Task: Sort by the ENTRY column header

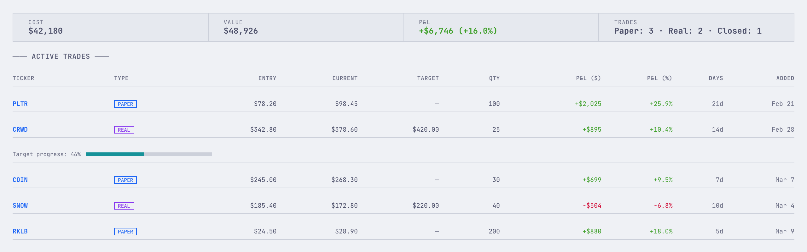Action: click(x=267, y=78)
